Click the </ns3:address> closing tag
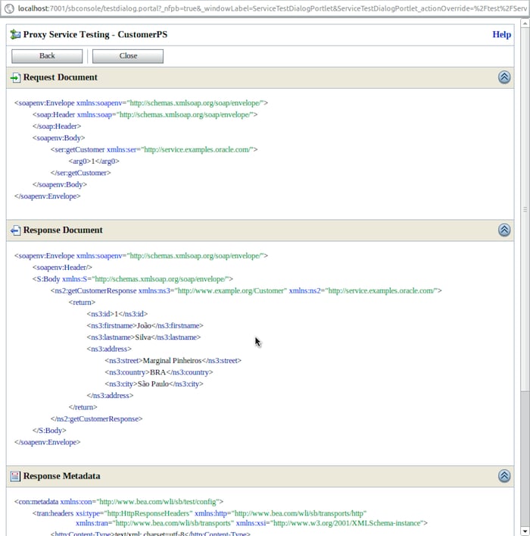Viewport: 530px width, 536px height. point(110,395)
